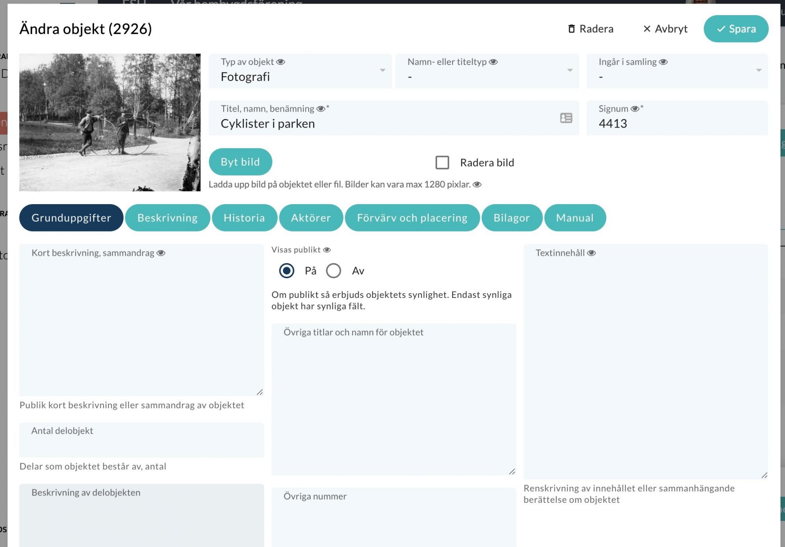Select the På radio button
Screen dimensions: 785x547
point(287,271)
